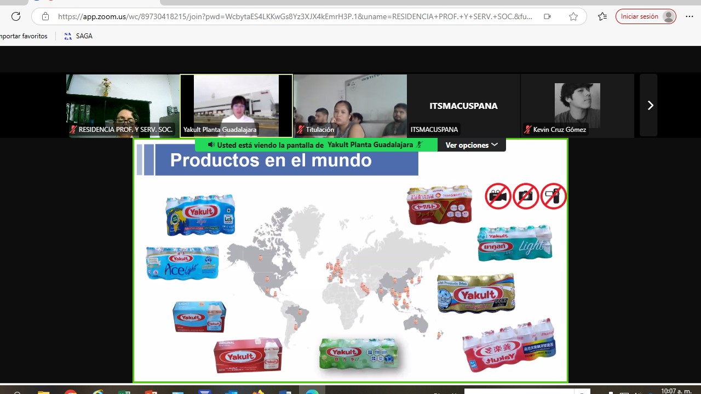This screenshot has width=701, height=394.
Task: Add page to favorites with star icon
Action: [x=573, y=16]
